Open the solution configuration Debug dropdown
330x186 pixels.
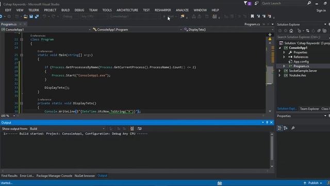[x=71, y=17]
